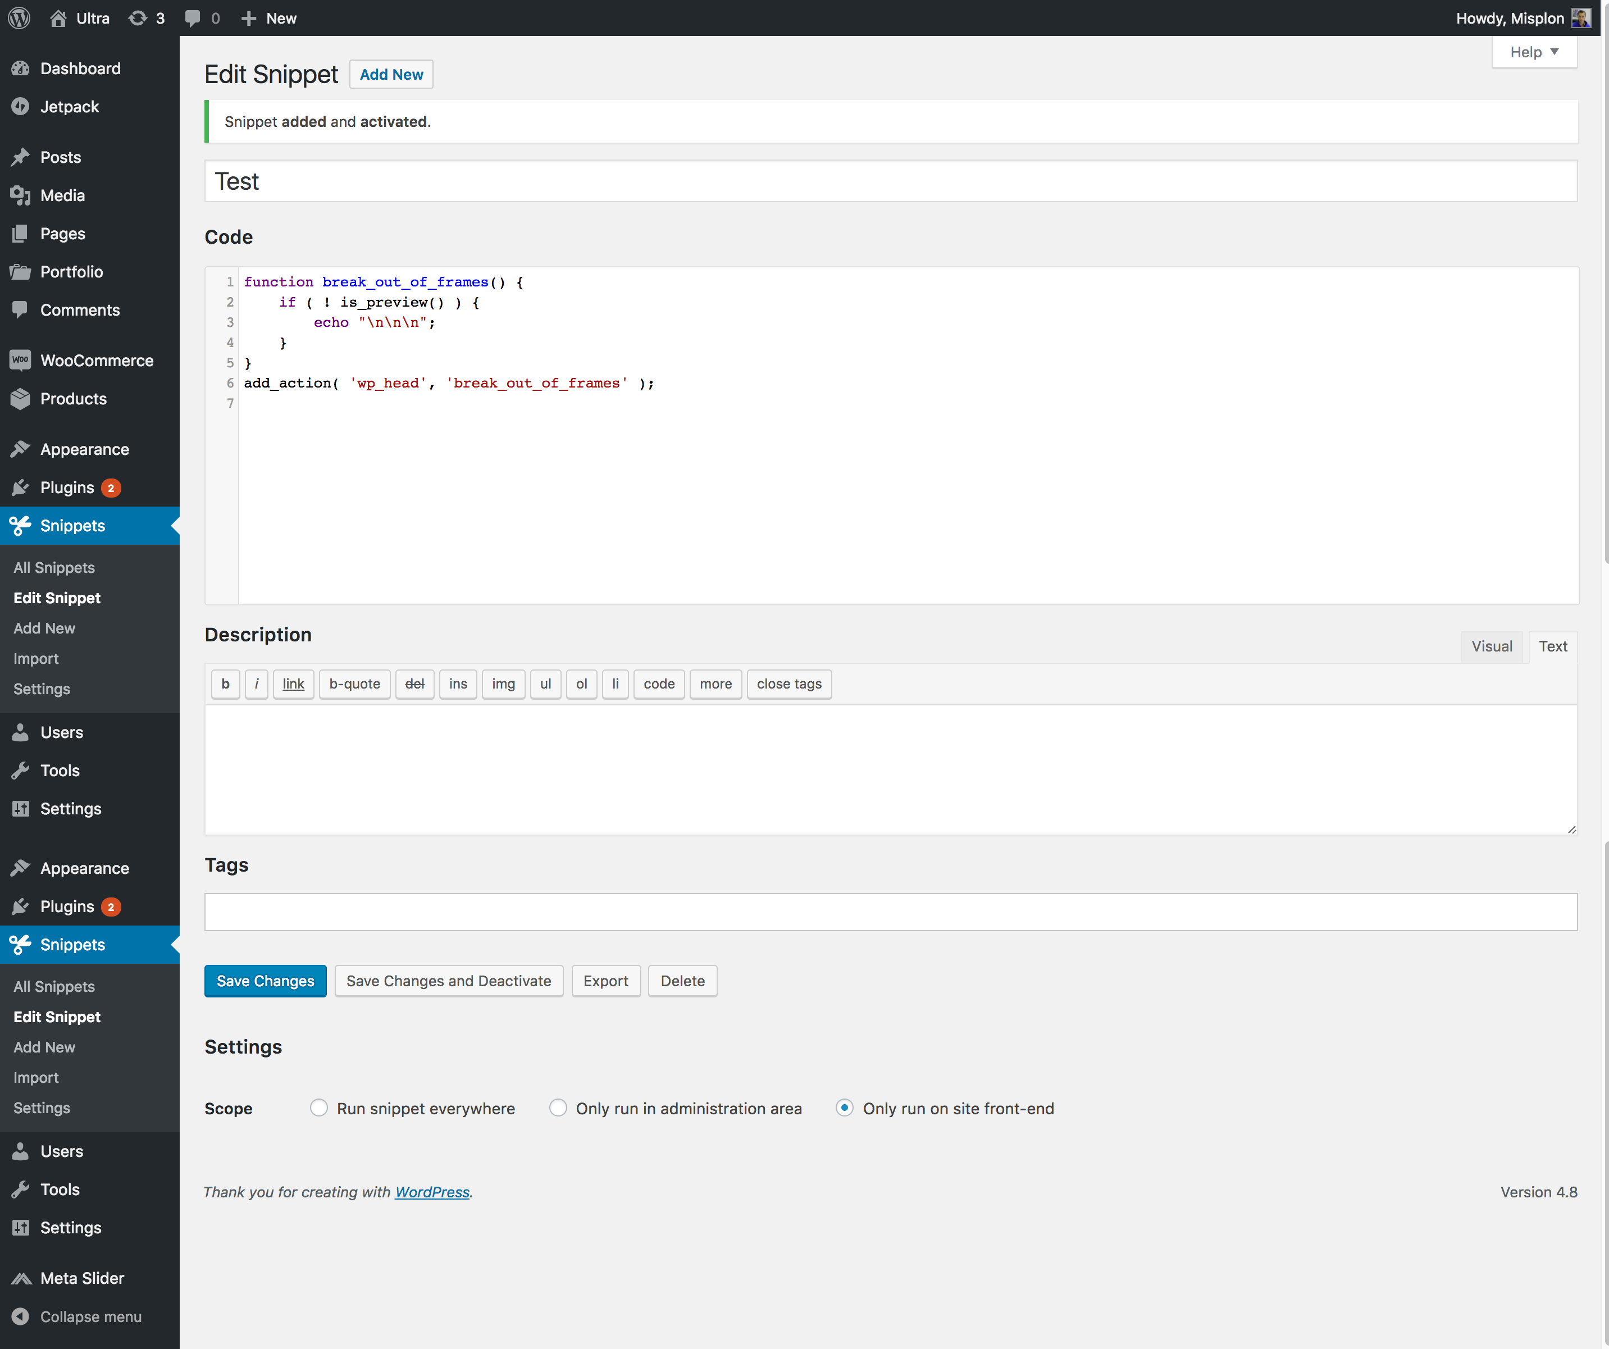The height and width of the screenshot is (1349, 1609).
Task: Select Only run in administration area
Action: click(558, 1108)
